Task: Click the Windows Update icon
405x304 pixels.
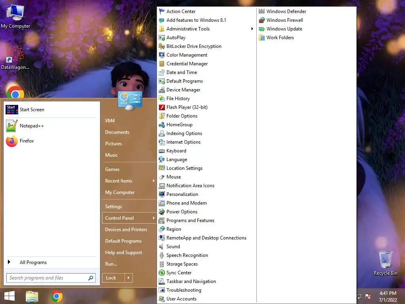Action: click(x=262, y=29)
